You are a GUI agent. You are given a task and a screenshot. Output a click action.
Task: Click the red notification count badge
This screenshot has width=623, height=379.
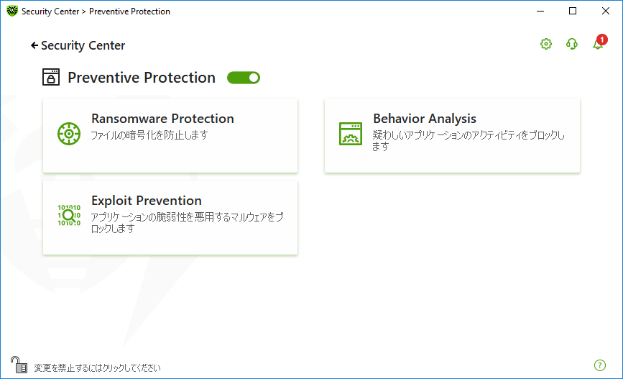coord(602,40)
